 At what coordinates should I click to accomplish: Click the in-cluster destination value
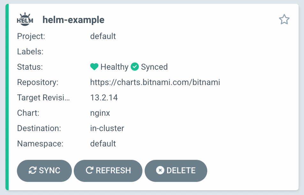(107, 128)
